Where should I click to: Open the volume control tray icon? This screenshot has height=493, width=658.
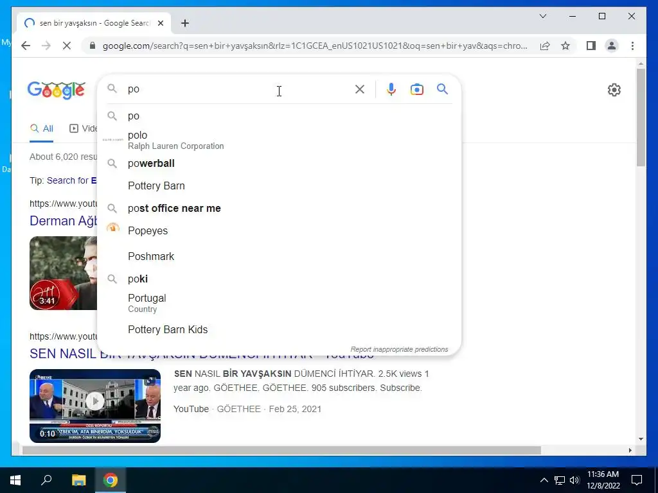click(x=574, y=480)
